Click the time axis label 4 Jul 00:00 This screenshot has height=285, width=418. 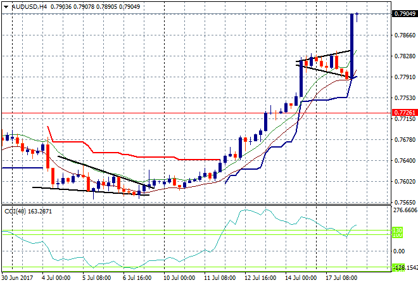(x=56, y=278)
